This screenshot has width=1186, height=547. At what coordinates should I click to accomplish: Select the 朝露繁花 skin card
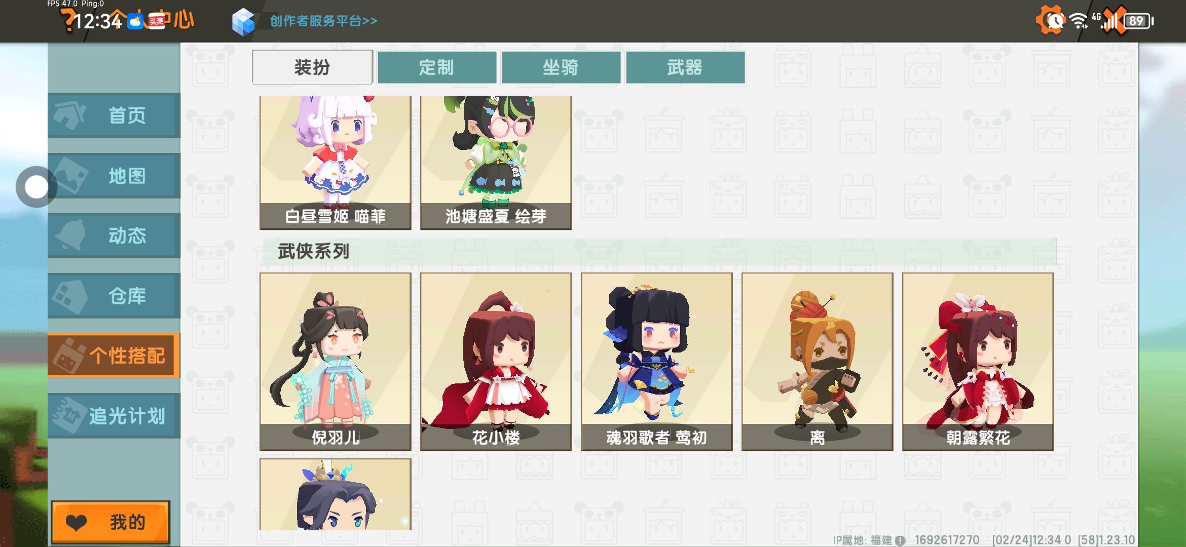click(x=978, y=362)
